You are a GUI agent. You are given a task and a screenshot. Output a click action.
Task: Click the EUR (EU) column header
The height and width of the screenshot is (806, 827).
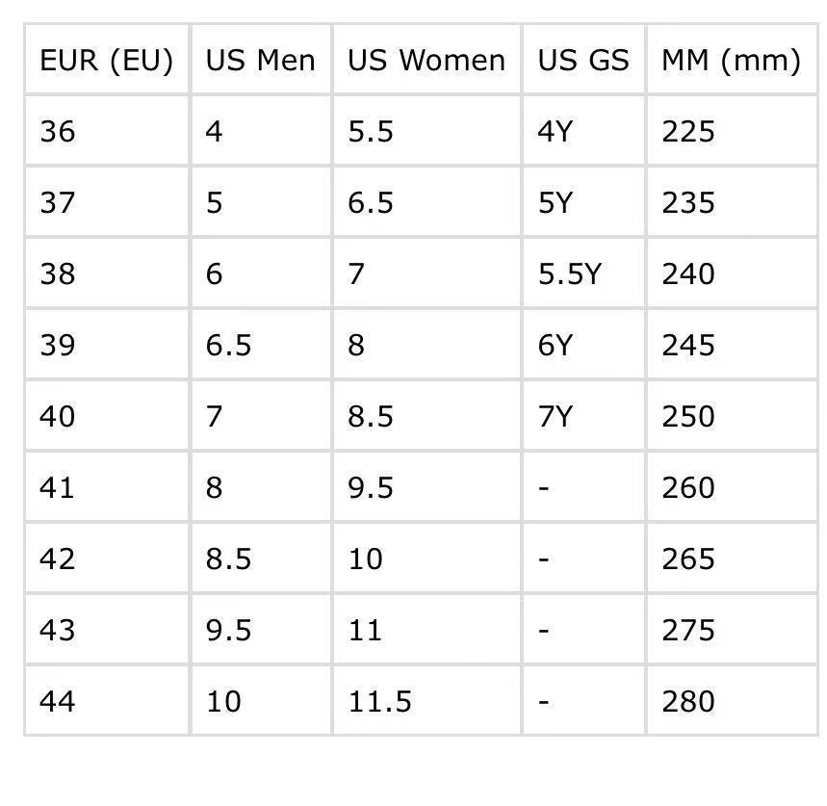tap(106, 61)
